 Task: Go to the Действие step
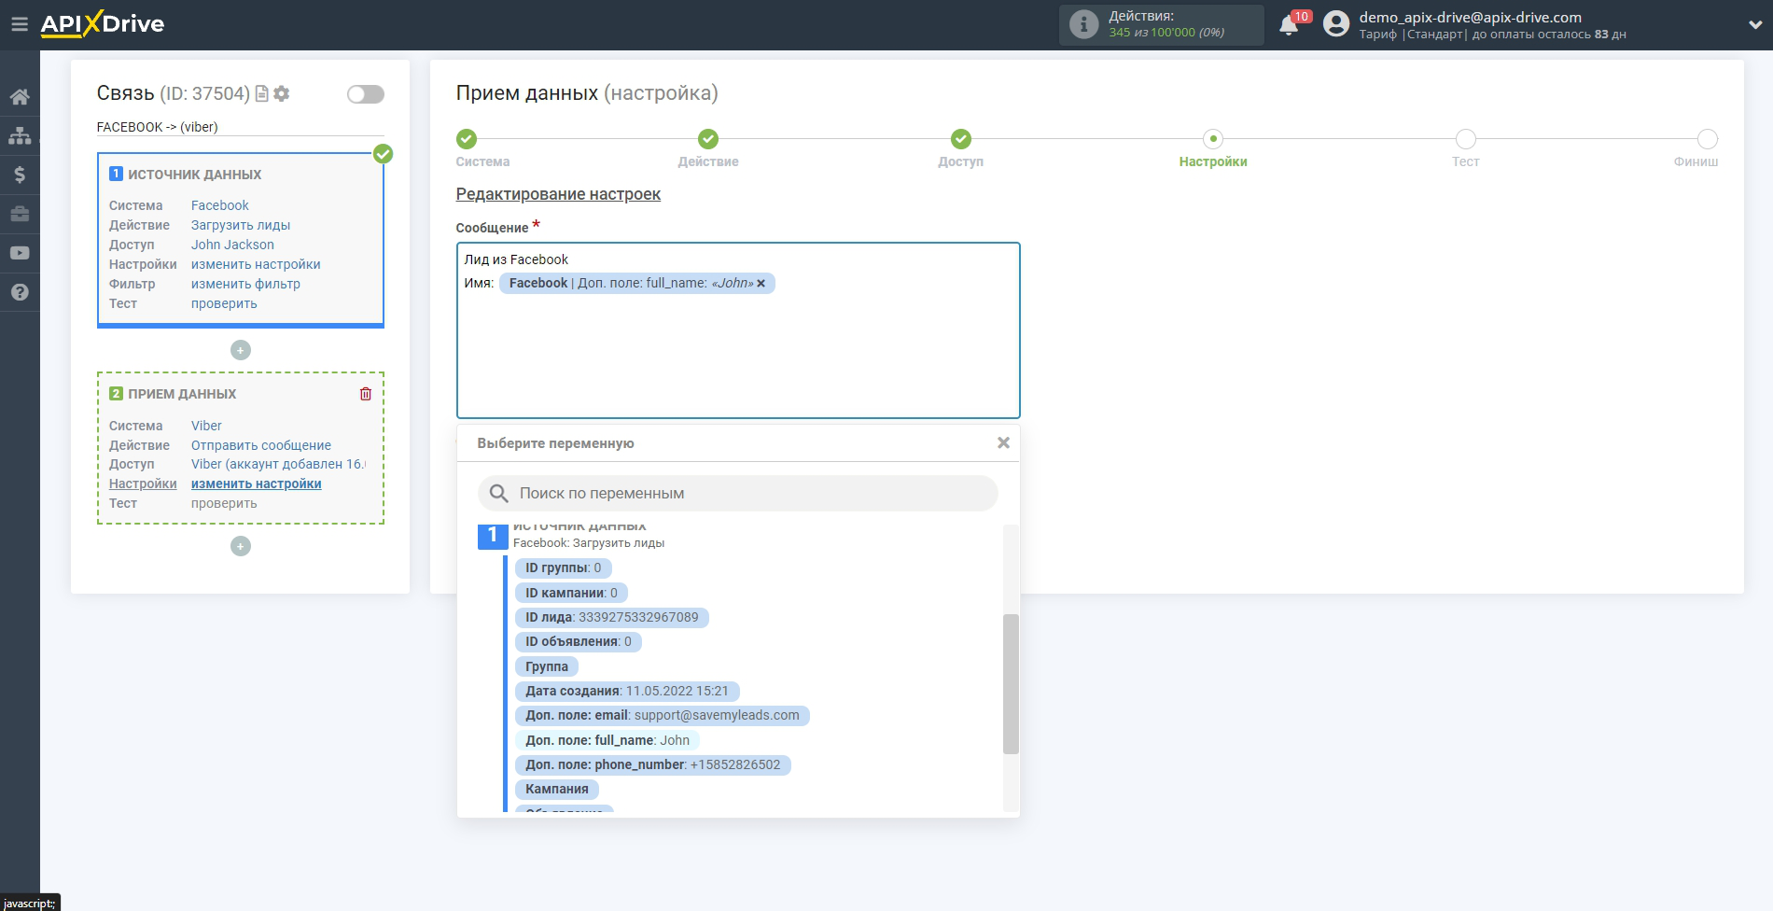pos(708,139)
